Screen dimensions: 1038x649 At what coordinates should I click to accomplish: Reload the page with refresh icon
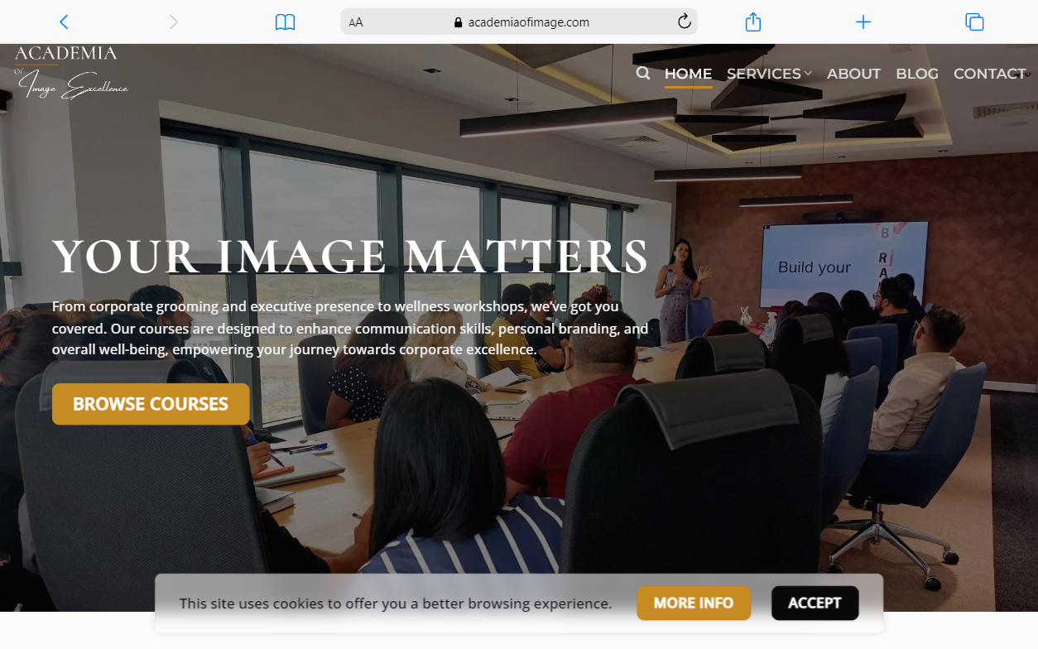(x=684, y=22)
